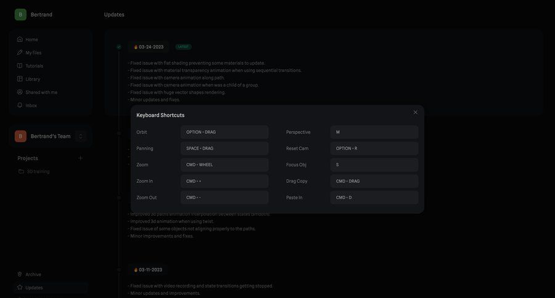
Task: Click the Focus Obj label
Action: pos(296,165)
